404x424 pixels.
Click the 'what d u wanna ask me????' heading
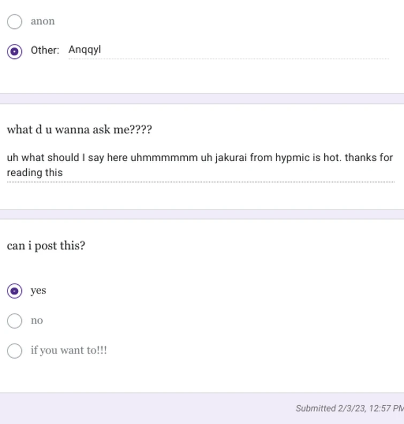[79, 130]
